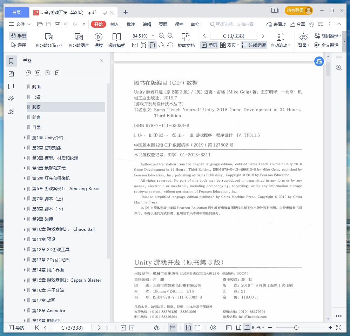
Task: Expand chapter 6 Amazing Racer bookmark
Action: point(25,189)
